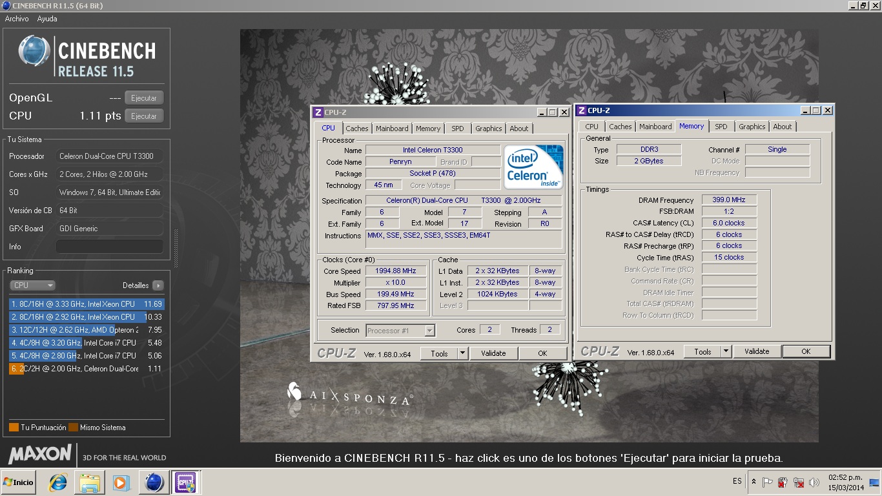Click CPU-Z title icon in left window
Viewport: 882px width, 496px height.
pos(318,112)
